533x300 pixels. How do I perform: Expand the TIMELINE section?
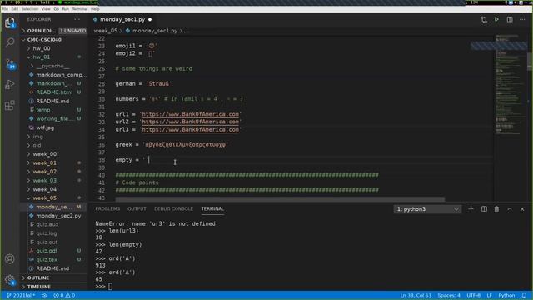[x=54, y=287]
